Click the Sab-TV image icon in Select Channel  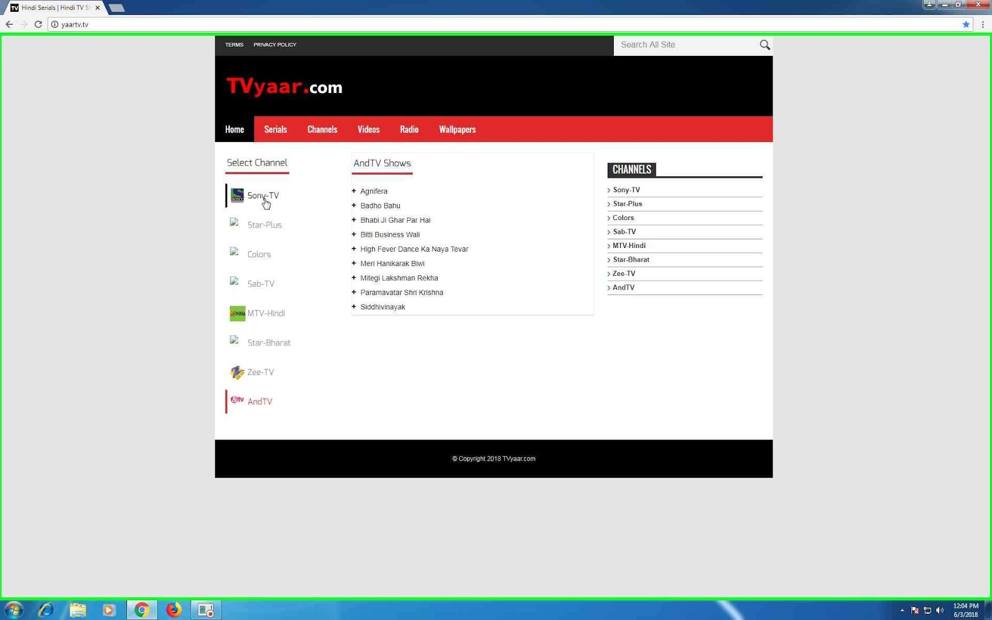(x=234, y=281)
